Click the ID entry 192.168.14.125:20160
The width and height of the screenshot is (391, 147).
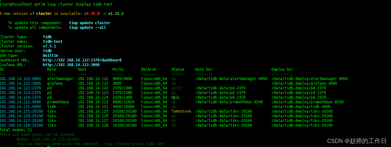click(x=21, y=111)
